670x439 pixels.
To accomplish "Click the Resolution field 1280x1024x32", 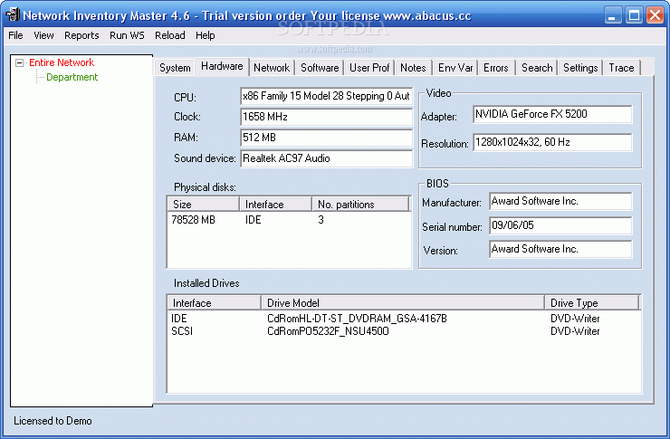I will click(552, 142).
